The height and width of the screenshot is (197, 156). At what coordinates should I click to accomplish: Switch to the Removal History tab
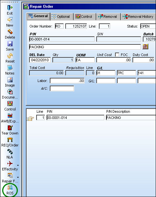[x=138, y=17]
